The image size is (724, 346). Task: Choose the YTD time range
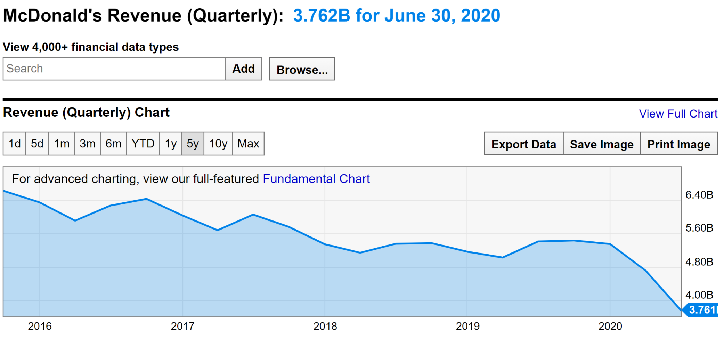(143, 144)
